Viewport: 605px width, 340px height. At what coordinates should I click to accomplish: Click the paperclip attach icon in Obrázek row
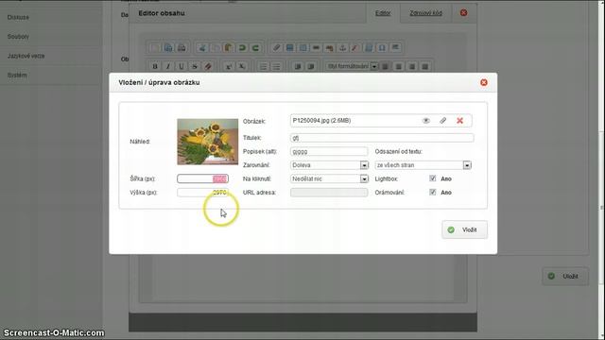443,121
